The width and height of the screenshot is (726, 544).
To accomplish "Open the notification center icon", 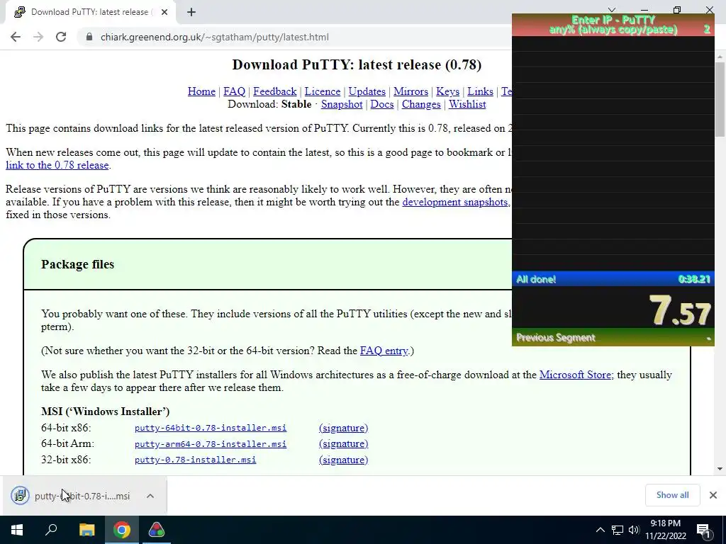I will pos(704,530).
